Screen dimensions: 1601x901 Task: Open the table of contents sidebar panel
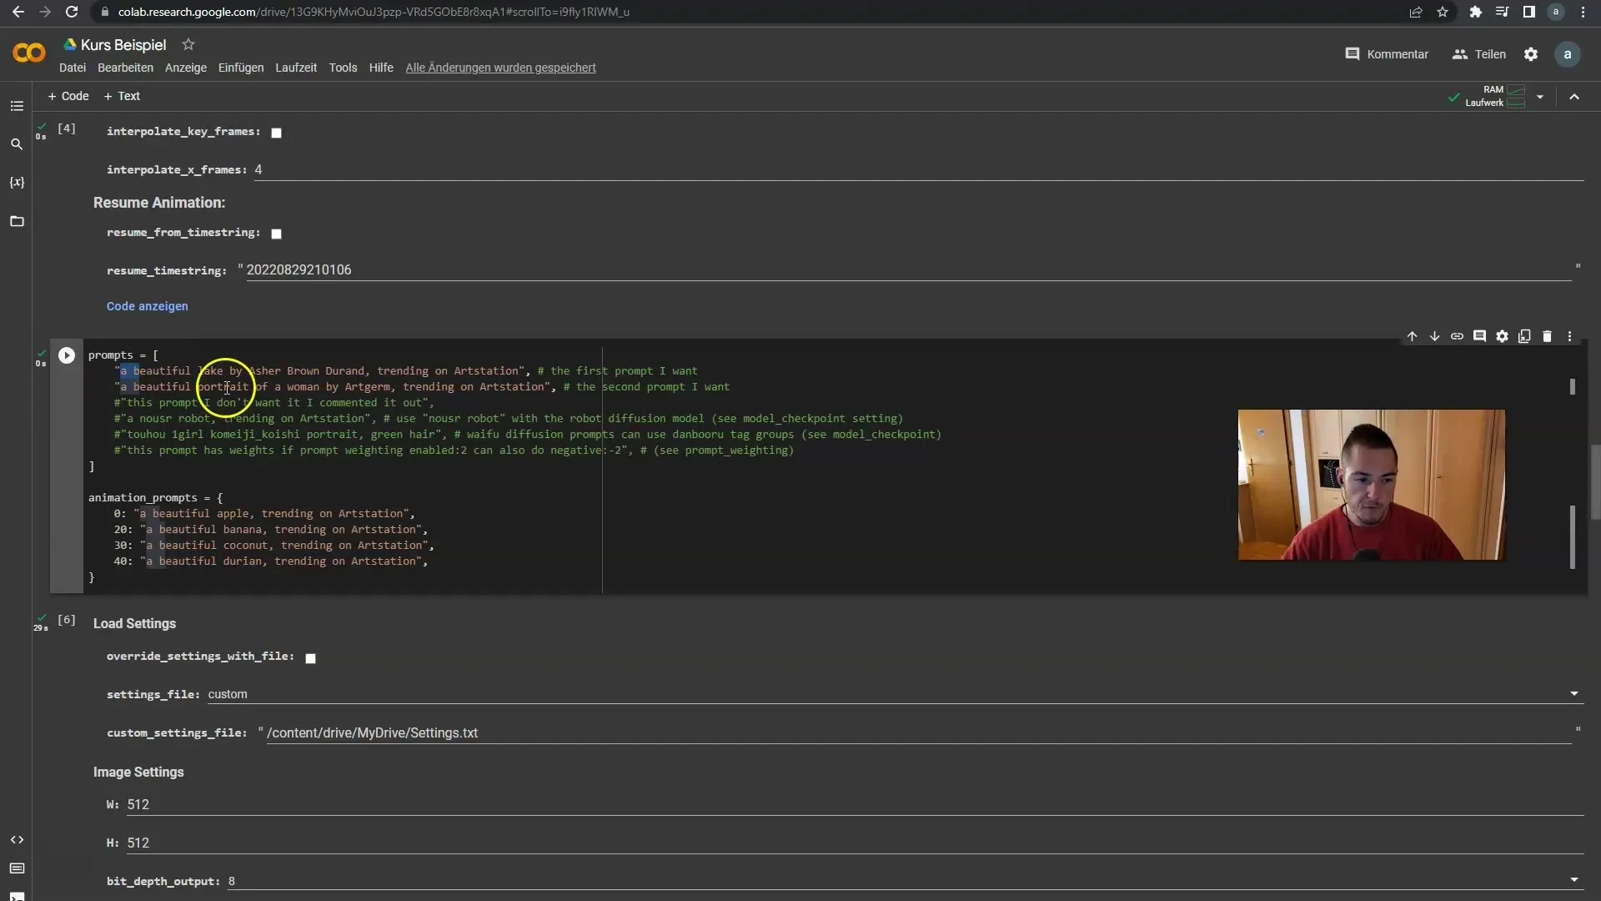(x=17, y=106)
